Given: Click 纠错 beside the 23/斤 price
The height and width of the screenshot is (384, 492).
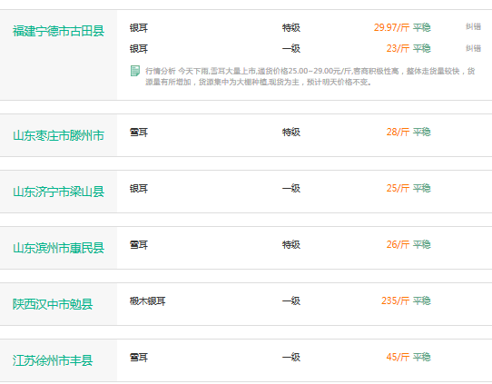Looking at the screenshot, I should coord(473,48).
